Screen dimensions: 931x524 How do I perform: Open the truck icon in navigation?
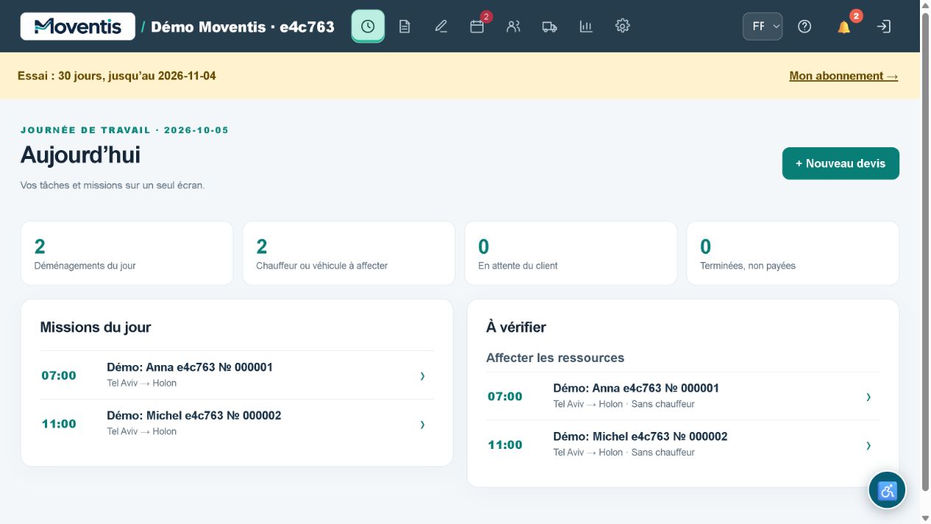point(550,26)
